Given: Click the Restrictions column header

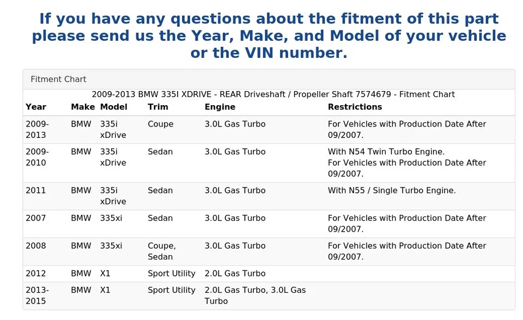Looking at the screenshot, I should click(355, 107).
